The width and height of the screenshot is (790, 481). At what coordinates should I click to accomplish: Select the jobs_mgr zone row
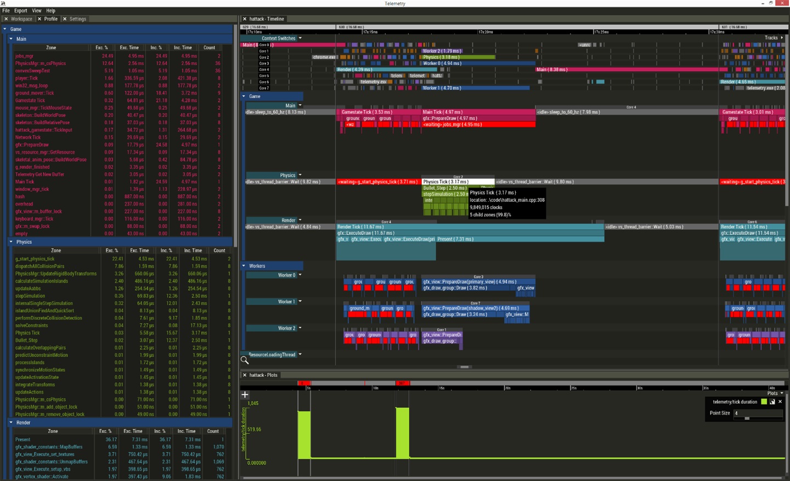[x=25, y=56]
